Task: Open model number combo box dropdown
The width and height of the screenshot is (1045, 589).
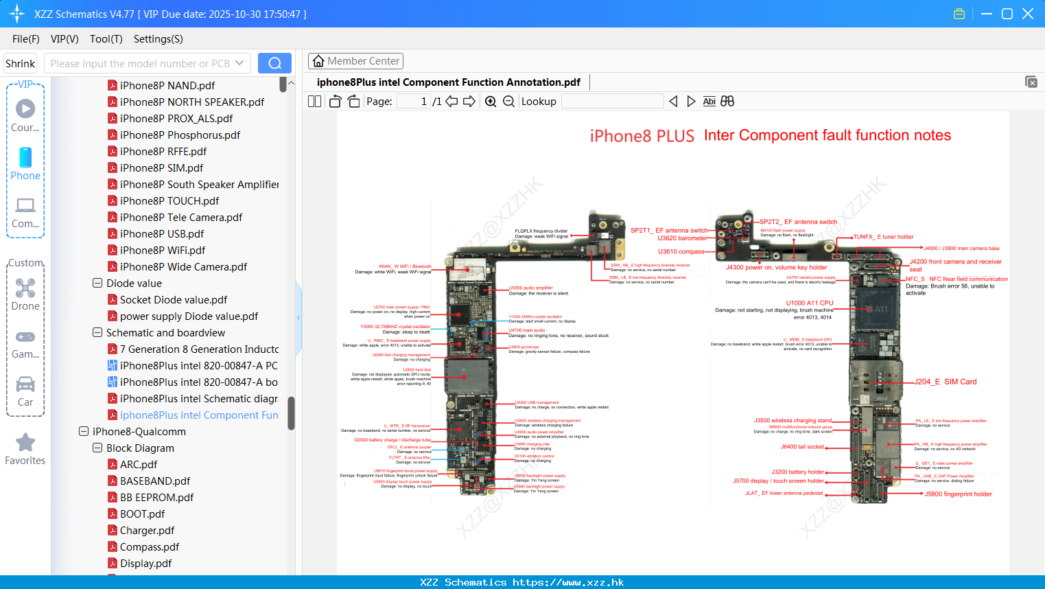Action: (239, 63)
